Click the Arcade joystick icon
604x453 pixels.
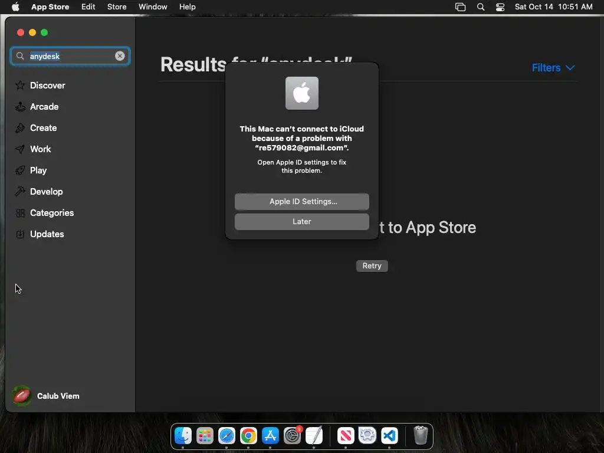(x=20, y=107)
